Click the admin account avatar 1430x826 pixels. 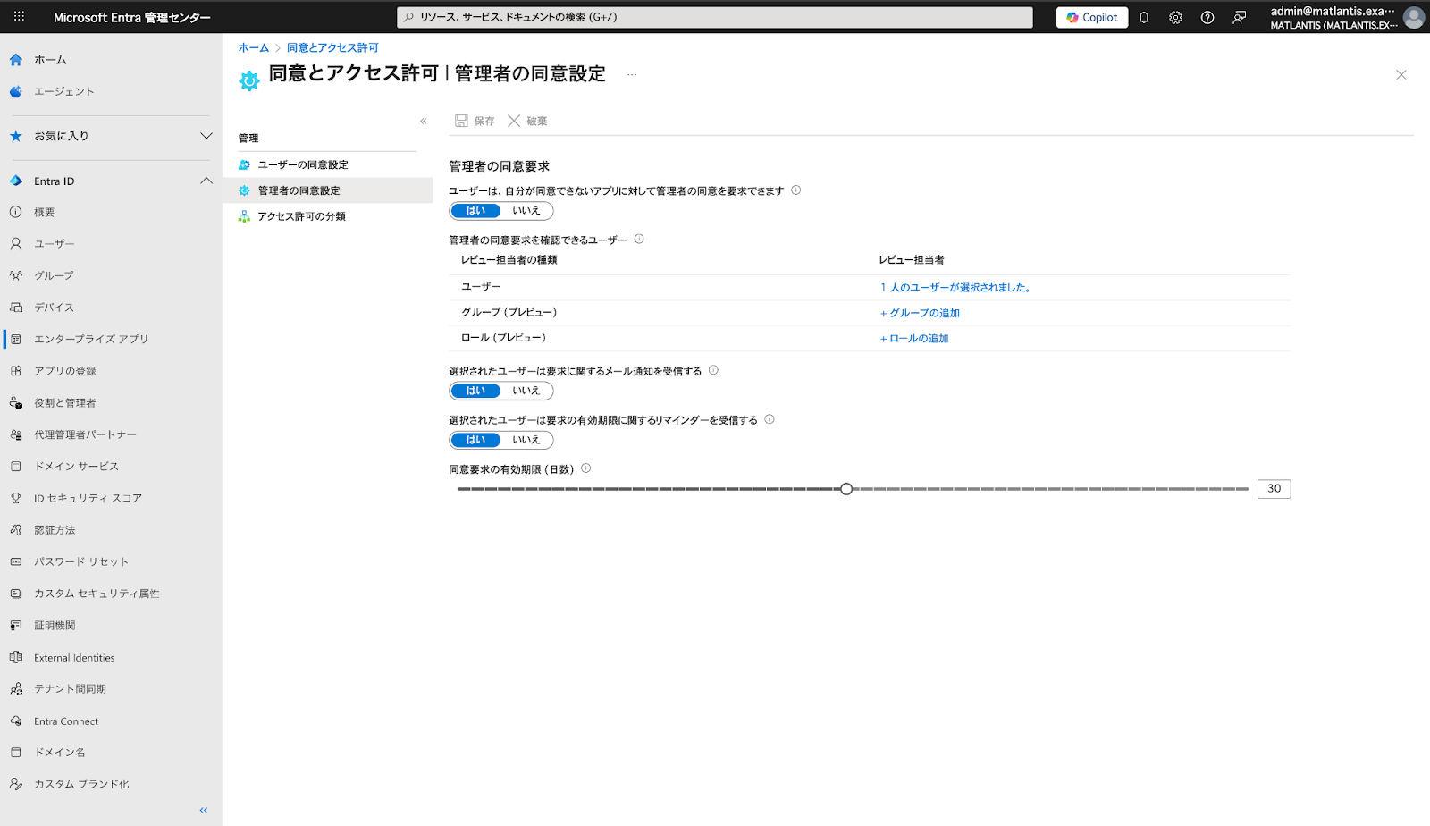[1413, 18]
